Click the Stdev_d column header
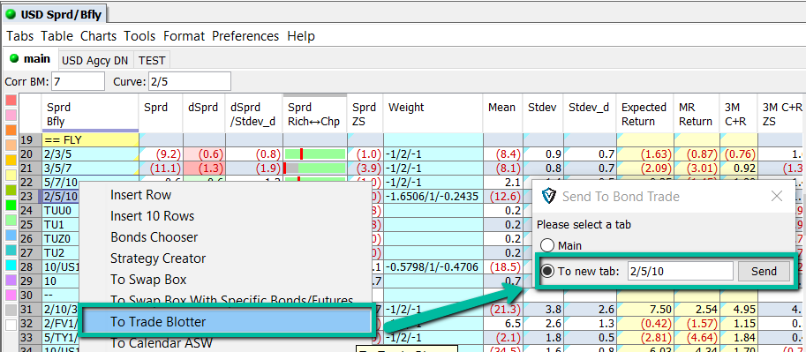Screen dimensions: 806x352 tap(589, 114)
